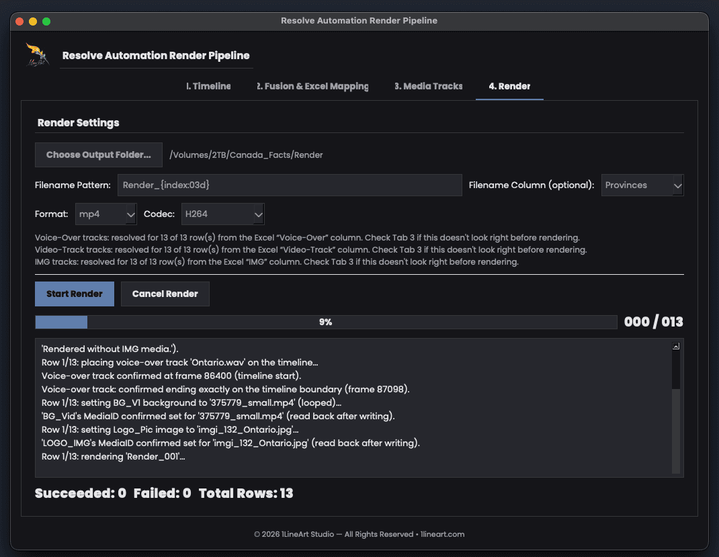Image resolution: width=719 pixels, height=557 pixels.
Task: Select the 4. Render tab
Action: pos(509,86)
